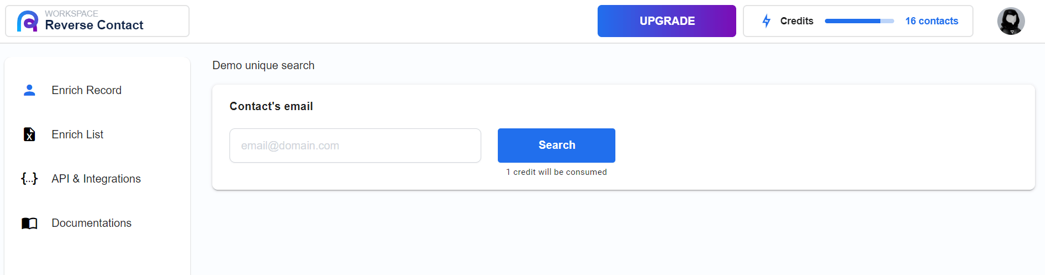
Task: Open the user profile avatar
Action: click(1011, 21)
